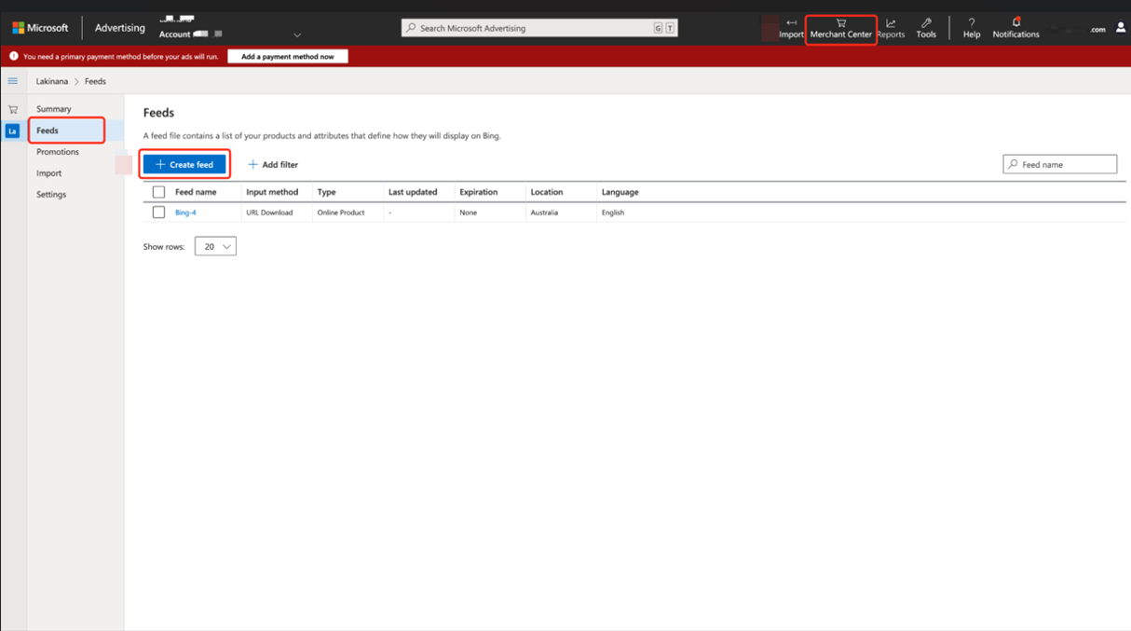
Task: Check the box for the Bing-4 feed row
Action: coord(158,213)
